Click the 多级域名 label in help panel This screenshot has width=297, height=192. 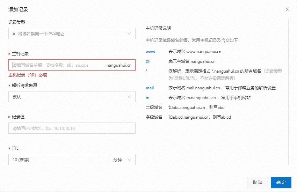[x=154, y=117]
